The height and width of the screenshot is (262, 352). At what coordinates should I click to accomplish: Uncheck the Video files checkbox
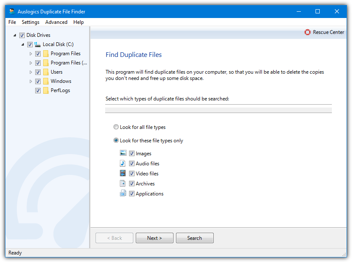132,173
